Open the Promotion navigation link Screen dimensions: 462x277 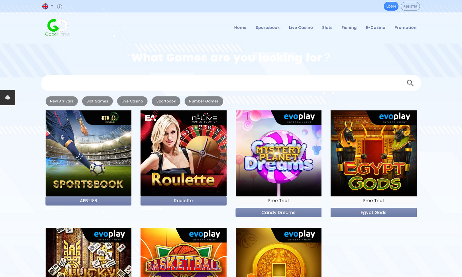pyautogui.click(x=405, y=27)
